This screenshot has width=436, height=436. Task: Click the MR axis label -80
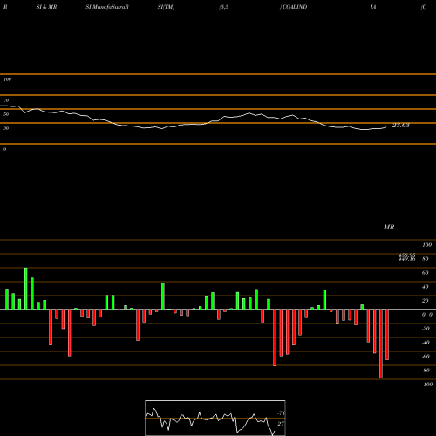click(426, 371)
